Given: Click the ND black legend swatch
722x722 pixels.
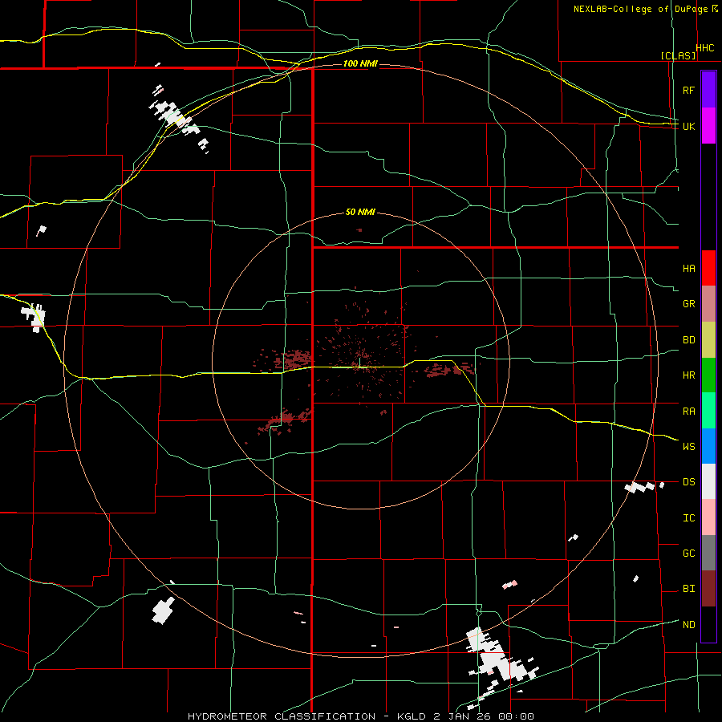Looking at the screenshot, I should click(x=708, y=624).
